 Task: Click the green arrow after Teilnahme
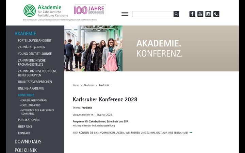[x=191, y=133]
